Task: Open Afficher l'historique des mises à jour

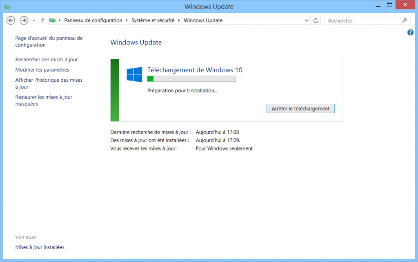Action: pos(49,83)
